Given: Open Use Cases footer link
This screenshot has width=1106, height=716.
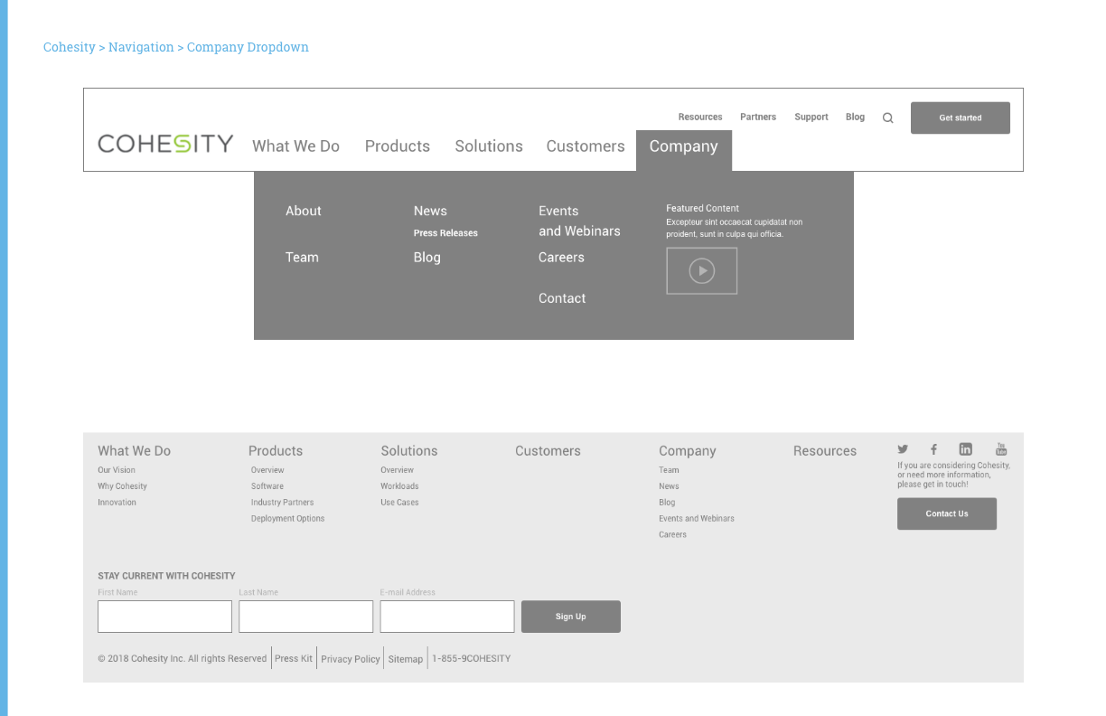Looking at the screenshot, I should (x=399, y=503).
